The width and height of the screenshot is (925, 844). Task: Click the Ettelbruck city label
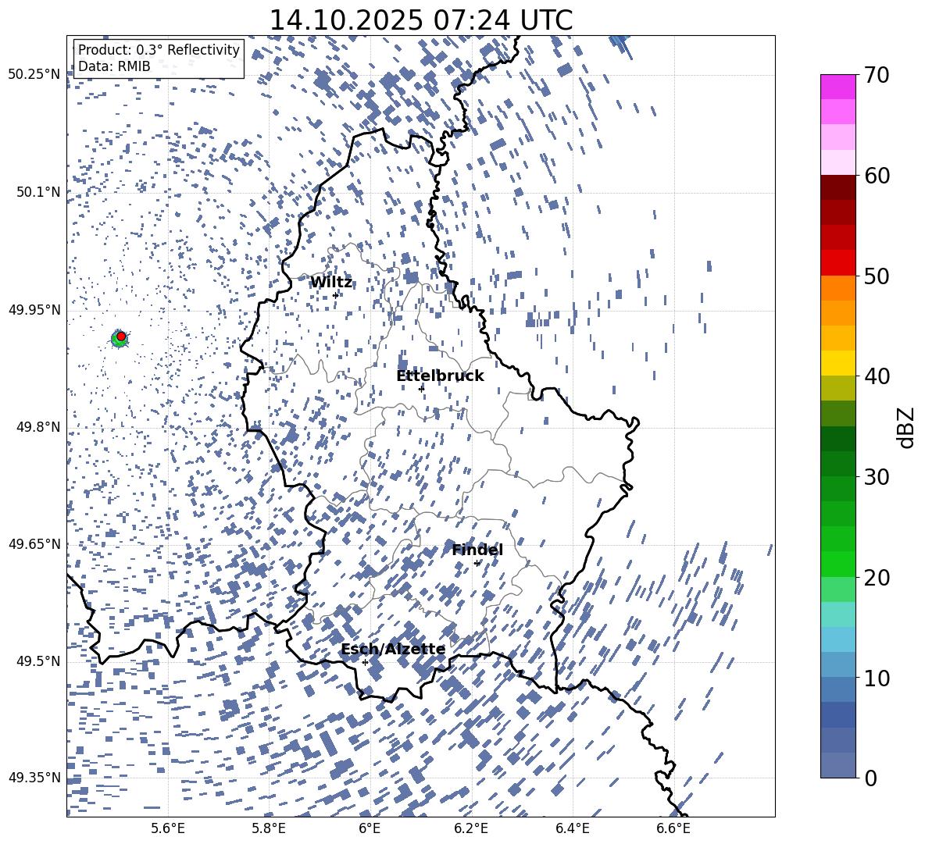click(x=440, y=376)
